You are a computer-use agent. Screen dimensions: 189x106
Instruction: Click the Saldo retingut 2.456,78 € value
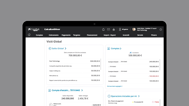(x=83, y=99)
